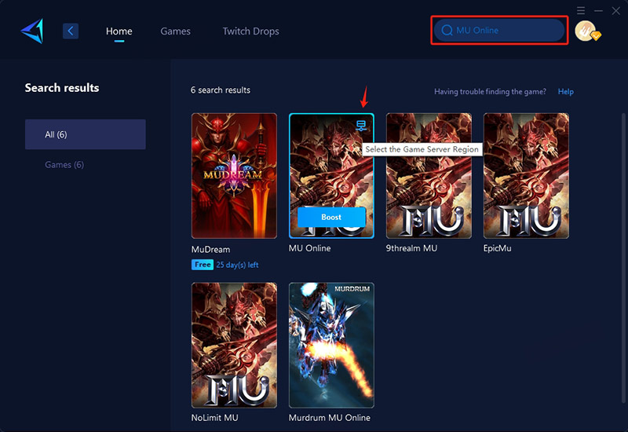Click the search magnifier icon
Image resolution: width=628 pixels, height=432 pixels.
447,31
